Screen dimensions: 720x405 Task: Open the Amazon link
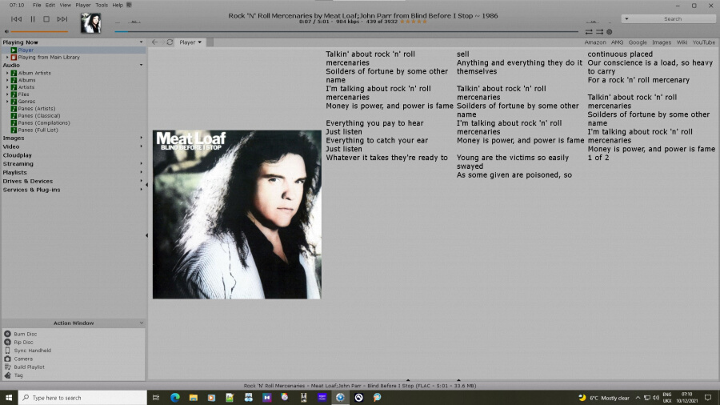pyautogui.click(x=595, y=42)
